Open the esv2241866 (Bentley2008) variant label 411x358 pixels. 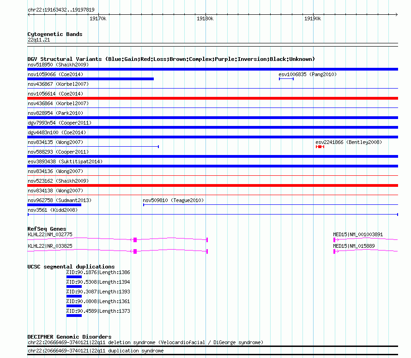coord(349,142)
